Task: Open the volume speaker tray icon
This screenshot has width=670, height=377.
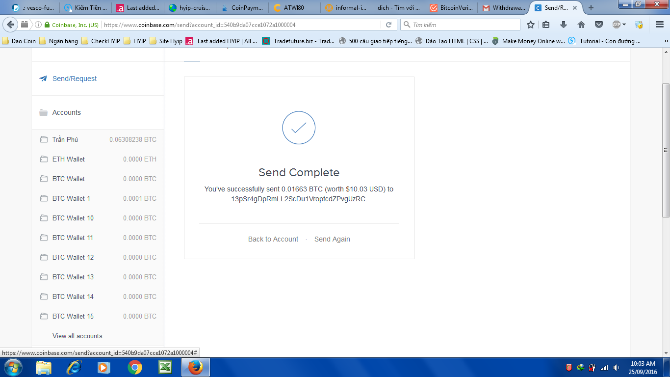Action: pos(616,368)
